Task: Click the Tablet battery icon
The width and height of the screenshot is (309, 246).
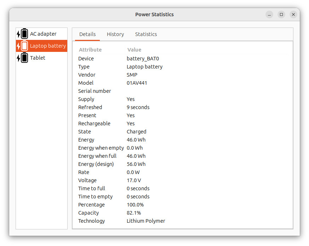Action: 22,58
